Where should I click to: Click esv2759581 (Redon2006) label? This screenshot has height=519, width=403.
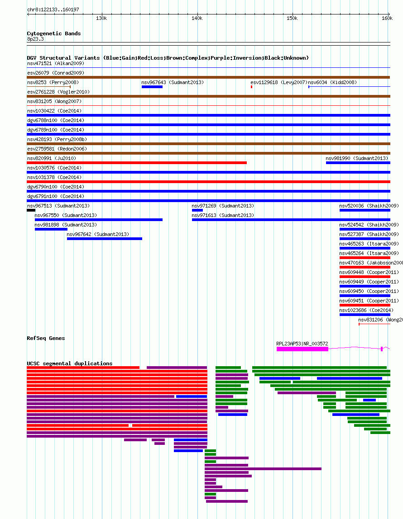[x=57, y=149]
